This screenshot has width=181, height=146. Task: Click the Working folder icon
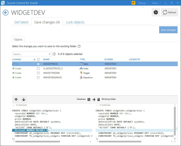[99, 99]
